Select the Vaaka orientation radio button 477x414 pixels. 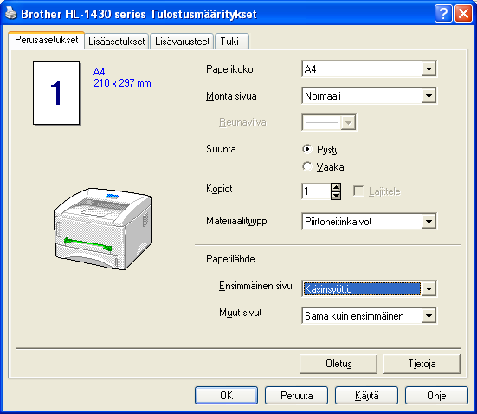point(307,166)
